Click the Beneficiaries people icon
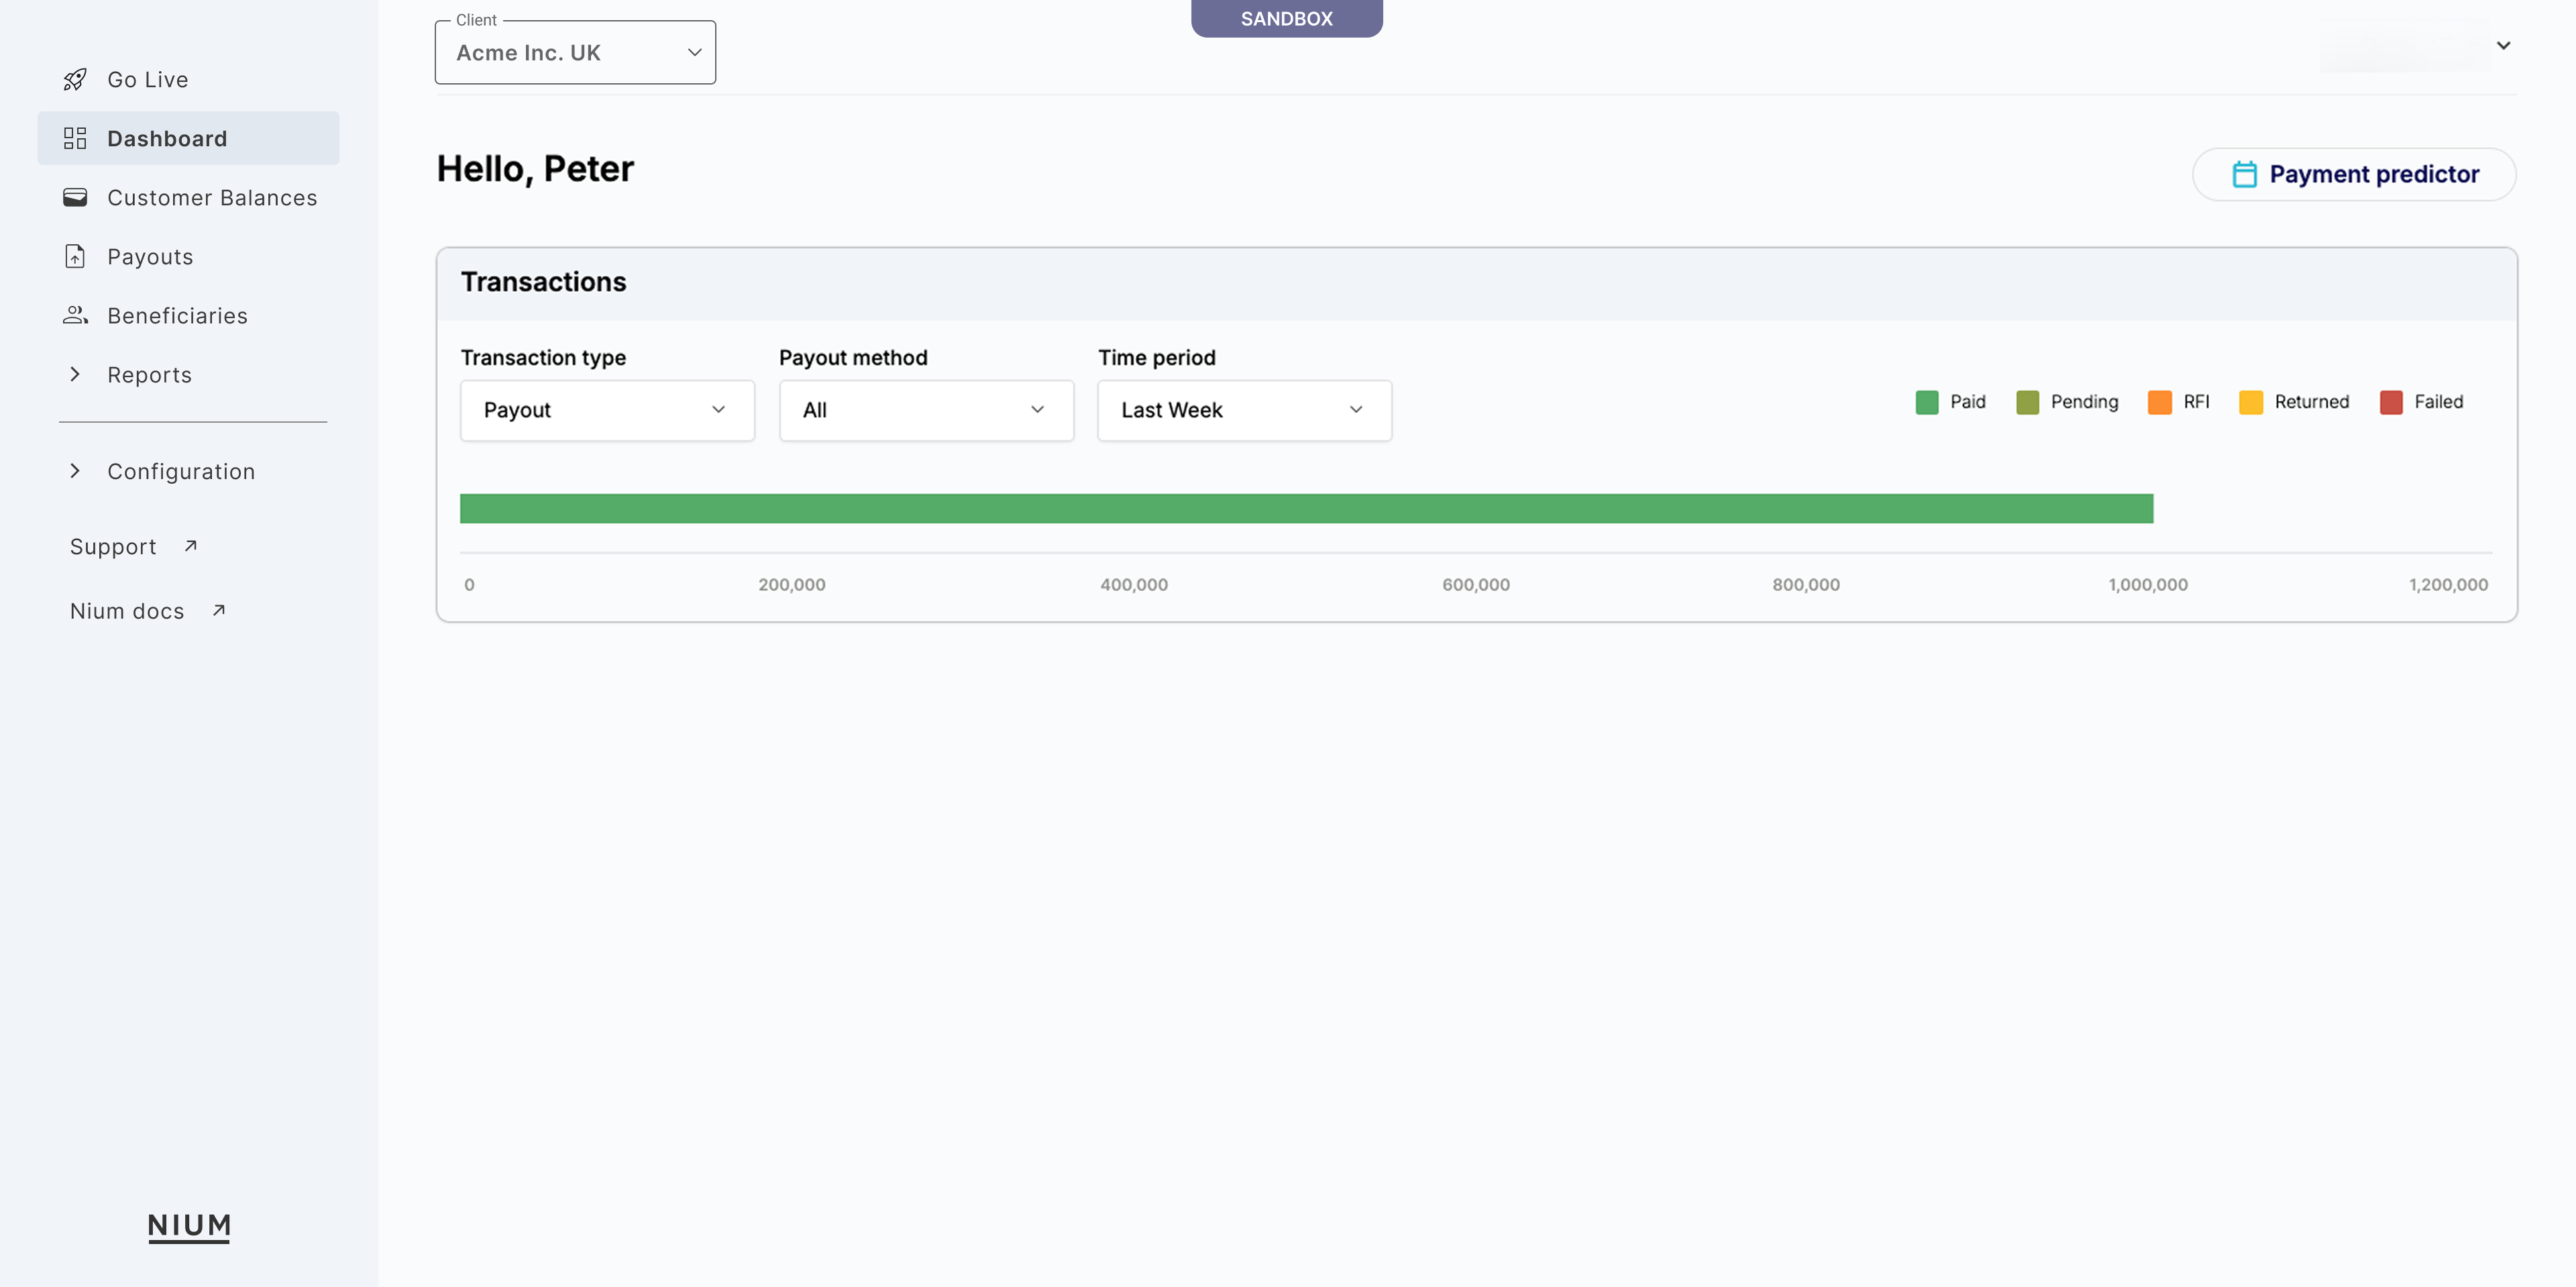 pyautogui.click(x=75, y=315)
